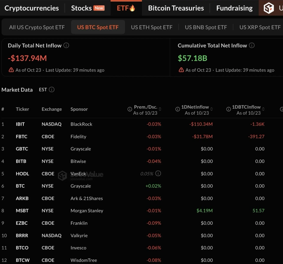Click the info icon beside Daily Total Net Inflow
283x264 pixels.
tap(66, 45)
